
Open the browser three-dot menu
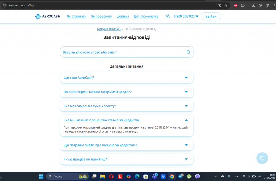(x=275, y=5)
